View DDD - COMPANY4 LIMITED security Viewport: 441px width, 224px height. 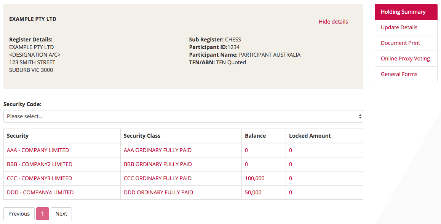[x=40, y=192]
